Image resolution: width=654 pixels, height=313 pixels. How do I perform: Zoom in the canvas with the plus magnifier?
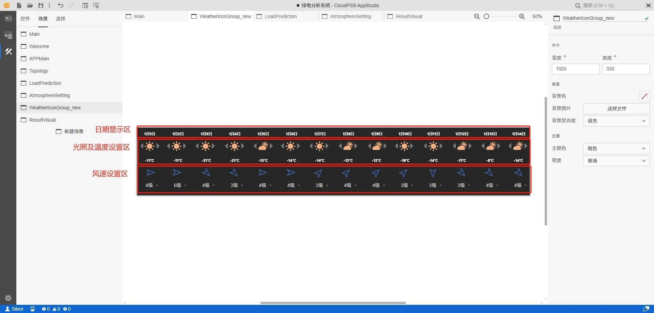[x=522, y=16]
